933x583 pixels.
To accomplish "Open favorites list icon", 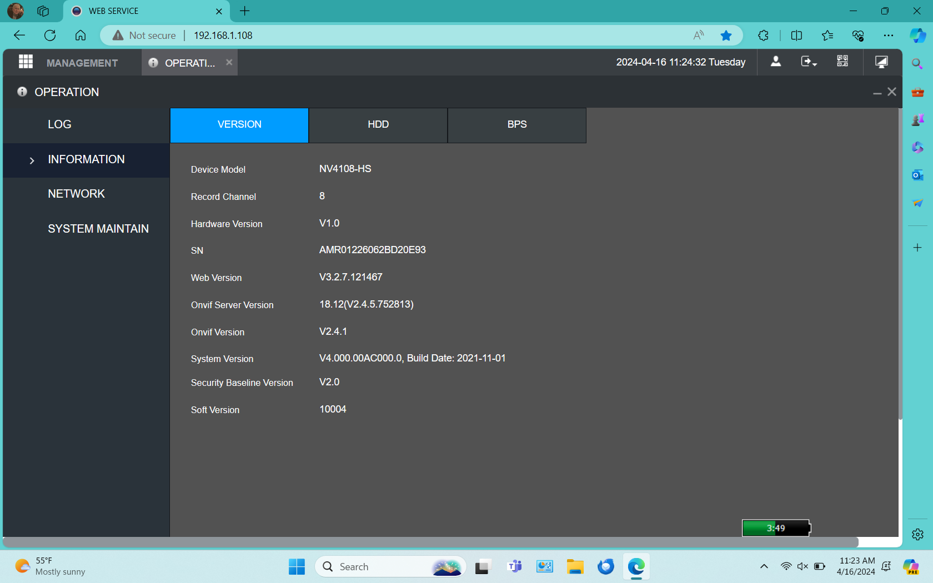I will click(x=827, y=36).
